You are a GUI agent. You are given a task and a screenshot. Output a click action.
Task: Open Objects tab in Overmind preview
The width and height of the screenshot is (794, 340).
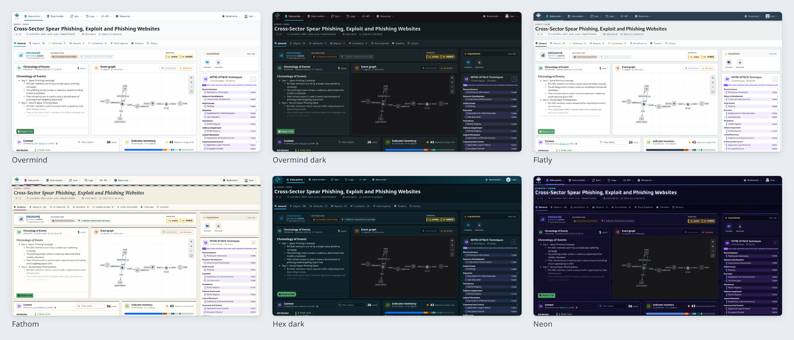coord(38,44)
